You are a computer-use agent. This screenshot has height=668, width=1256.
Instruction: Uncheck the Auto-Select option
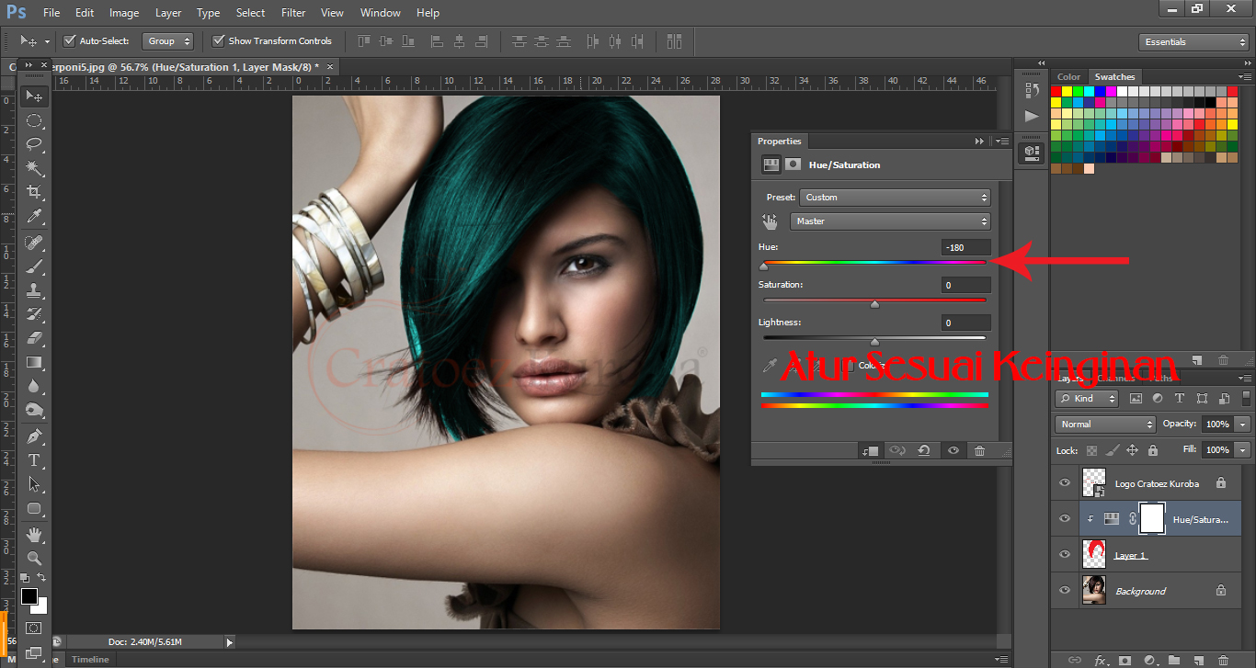[70, 40]
